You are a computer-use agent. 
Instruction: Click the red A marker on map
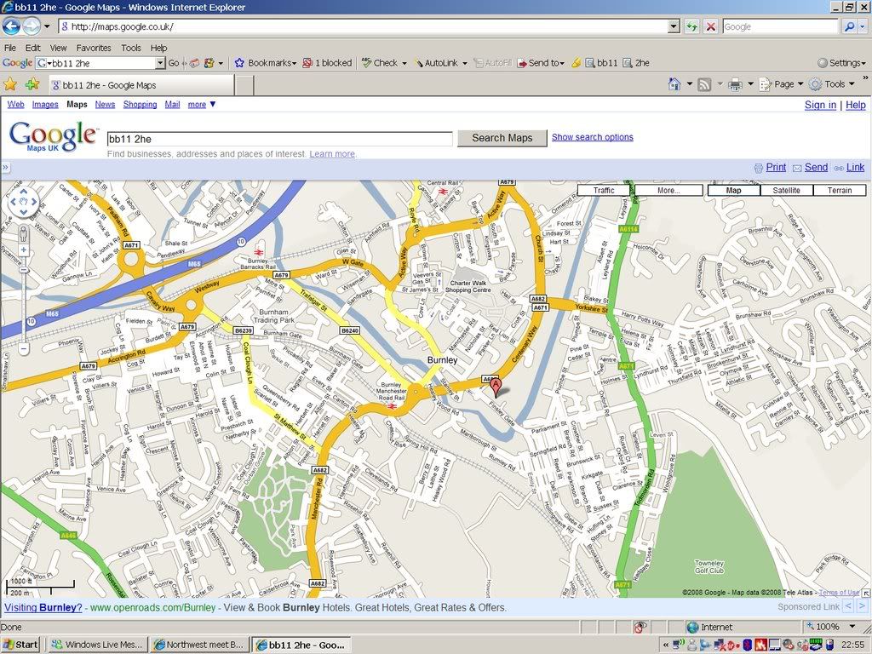[x=495, y=387]
